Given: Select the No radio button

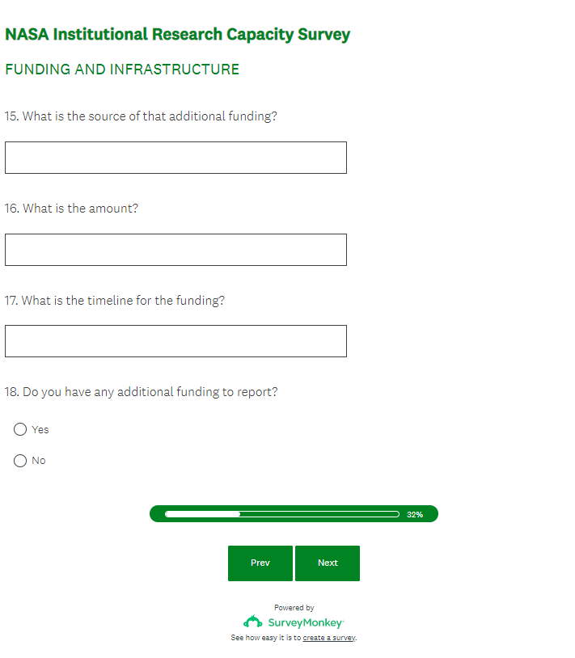Looking at the screenshot, I should coord(20,461).
